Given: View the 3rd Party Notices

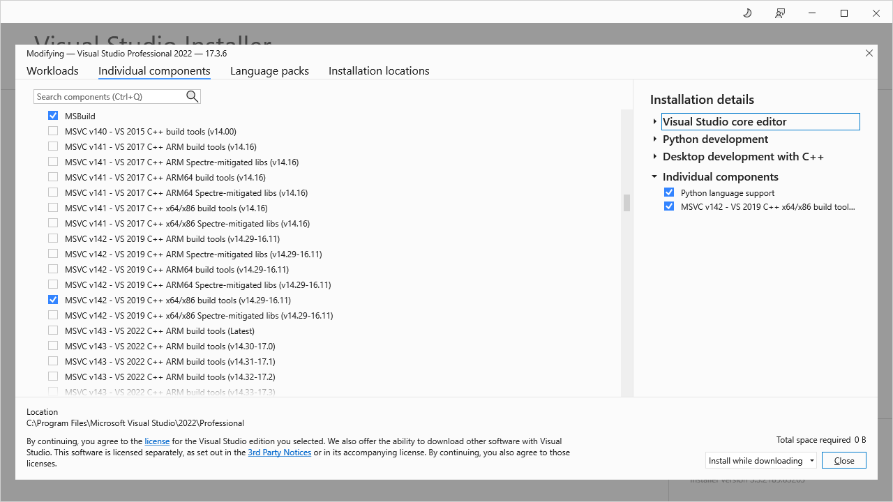Looking at the screenshot, I should click(x=279, y=452).
